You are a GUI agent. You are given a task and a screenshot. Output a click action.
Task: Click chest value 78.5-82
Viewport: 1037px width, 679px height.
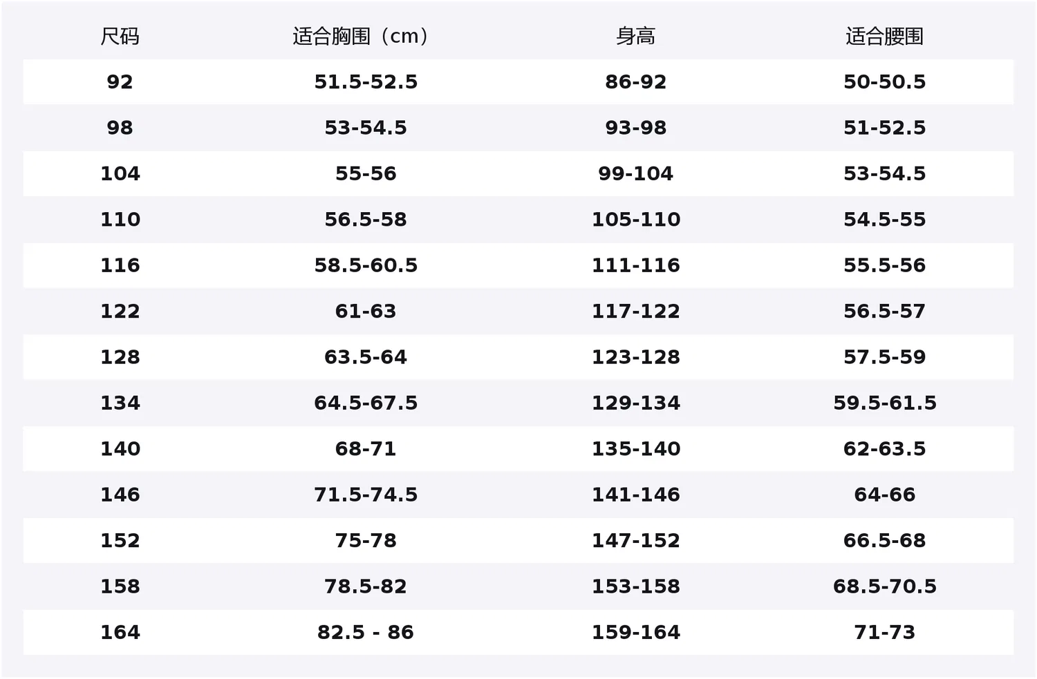(366, 586)
